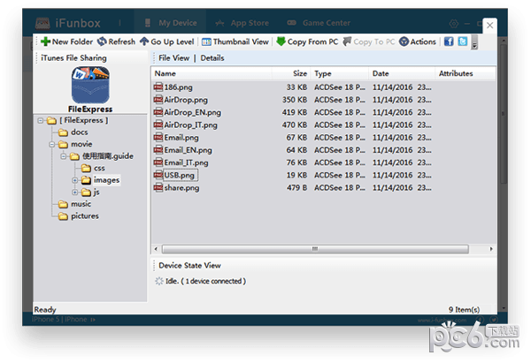The height and width of the screenshot is (363, 531).
Task: Click Copy To PC
Action: pyautogui.click(x=369, y=42)
